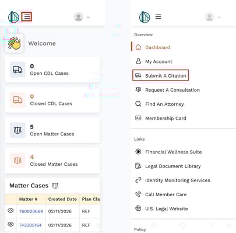Click the Open CDL Cases label
The image size is (236, 233).
coord(49,74)
